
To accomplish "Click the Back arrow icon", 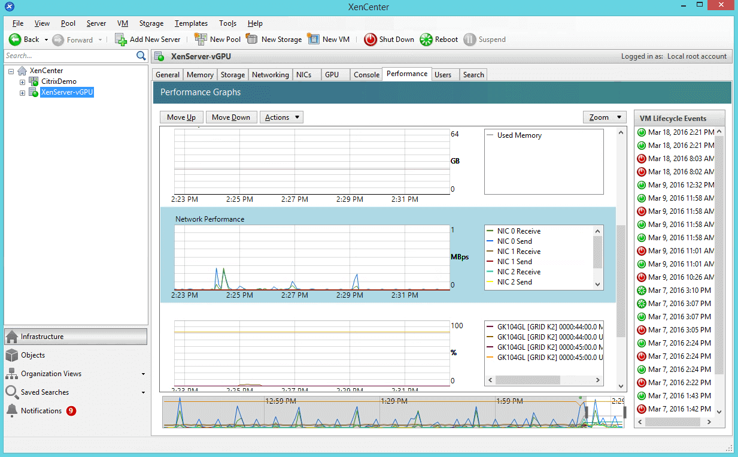I will click(15, 40).
